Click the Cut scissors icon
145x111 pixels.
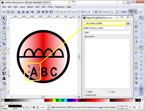[136, 63]
